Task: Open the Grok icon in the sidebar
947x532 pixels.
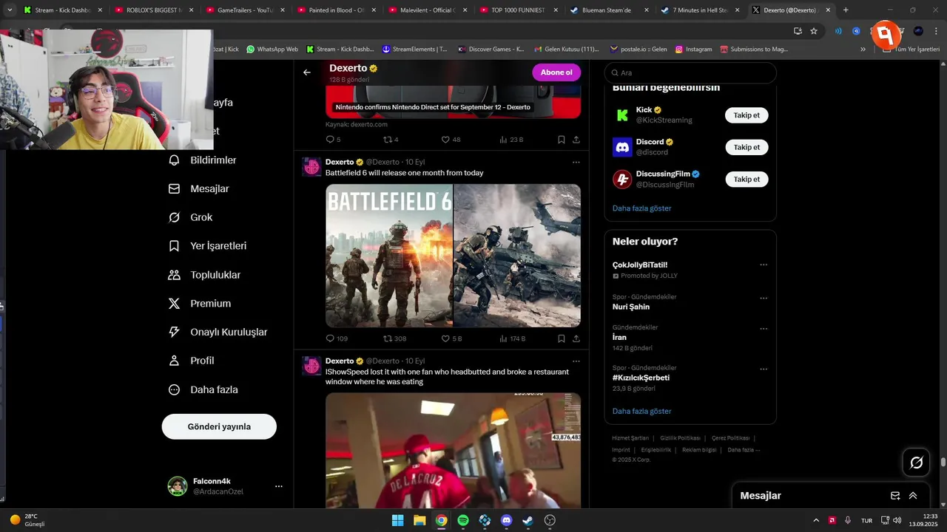Action: pos(175,217)
